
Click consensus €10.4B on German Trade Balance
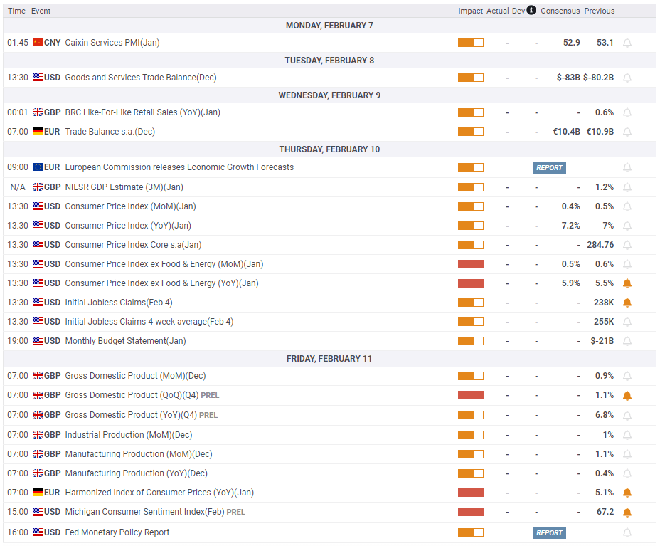566,132
